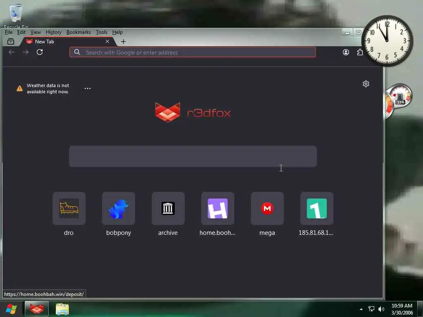Open the archive shortcut tile
The width and height of the screenshot is (423, 317).
[168, 208]
